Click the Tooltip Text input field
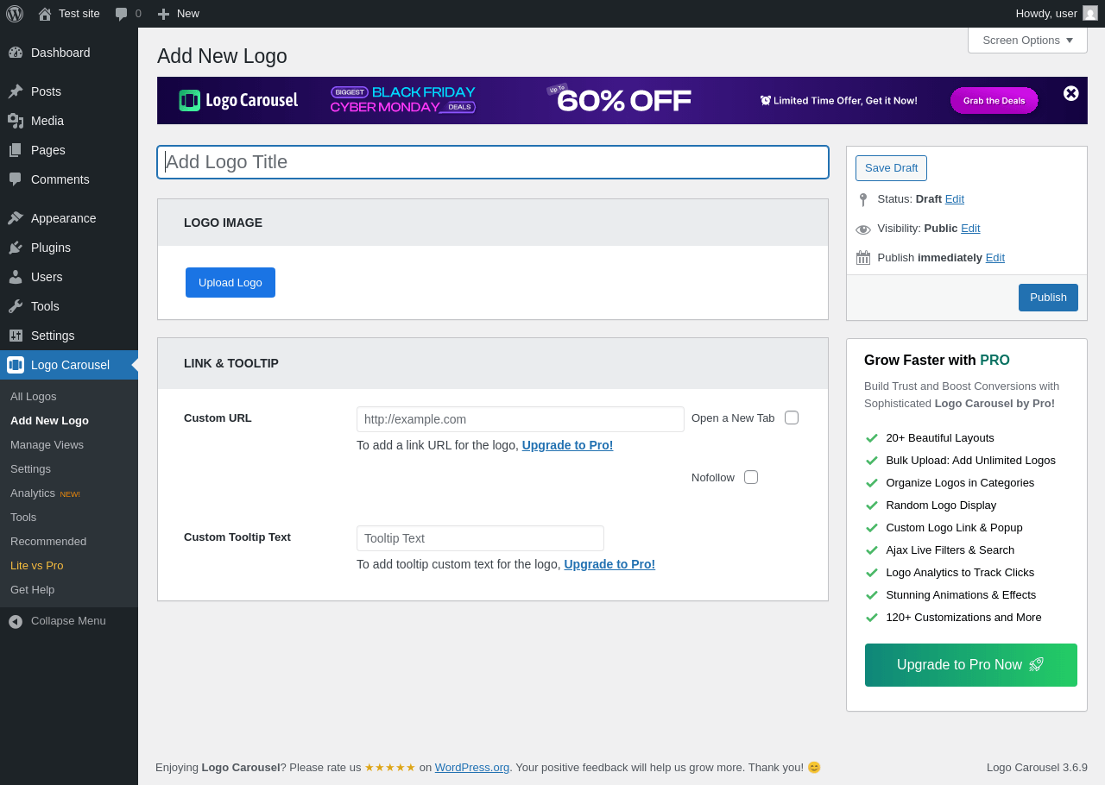 (480, 538)
